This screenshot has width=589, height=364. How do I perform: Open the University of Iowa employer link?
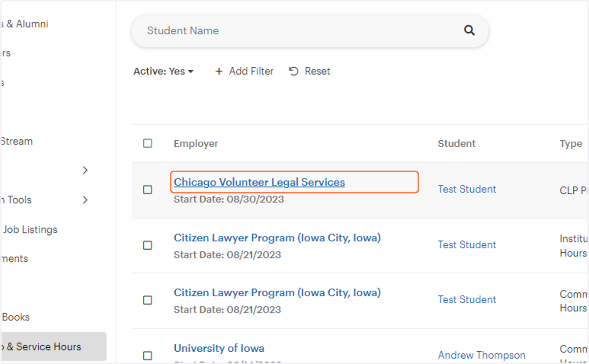point(219,348)
